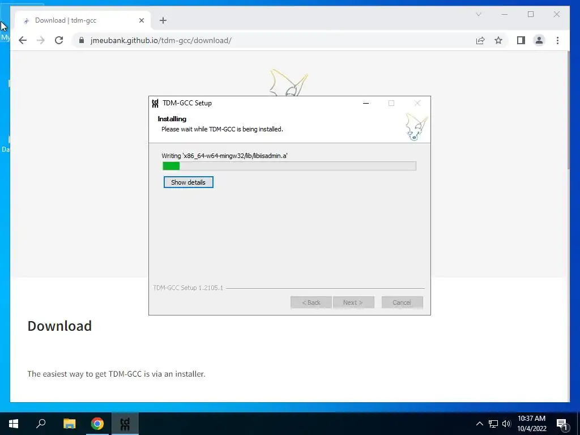Screen dimensions: 580x435
Task: Open the Windows Start menu
Action: point(14,424)
